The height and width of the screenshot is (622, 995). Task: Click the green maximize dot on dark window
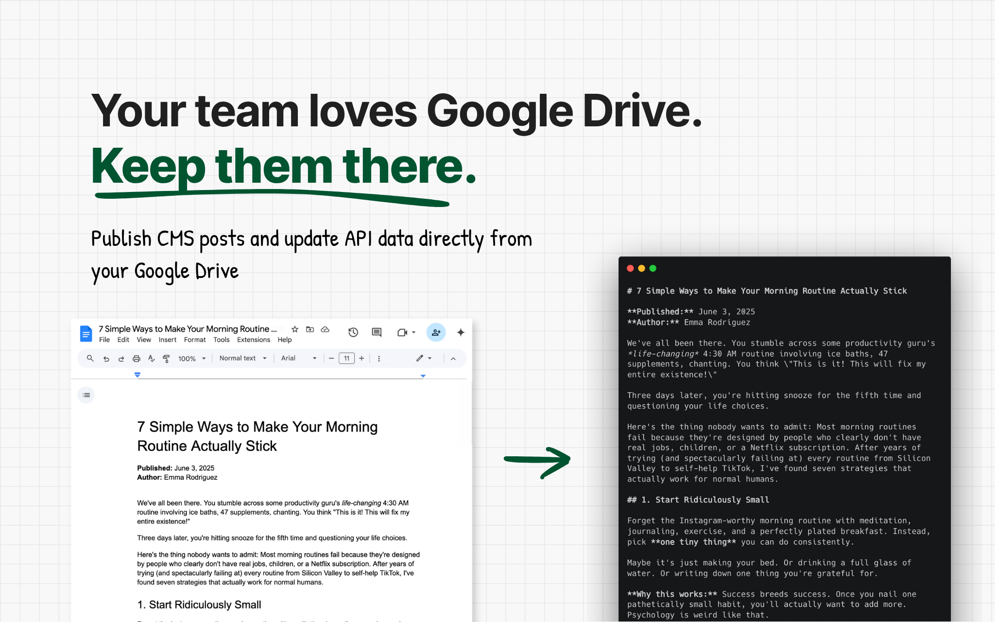pos(653,268)
